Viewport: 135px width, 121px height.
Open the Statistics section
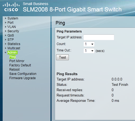(14, 44)
